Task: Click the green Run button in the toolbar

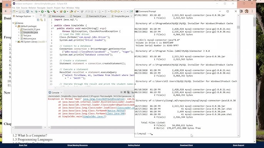Action: tap(42, 12)
